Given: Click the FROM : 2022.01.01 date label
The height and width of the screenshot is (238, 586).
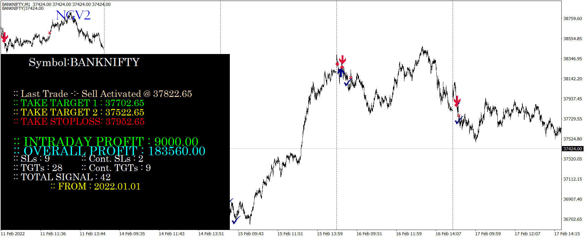Looking at the screenshot, I should pos(96,186).
